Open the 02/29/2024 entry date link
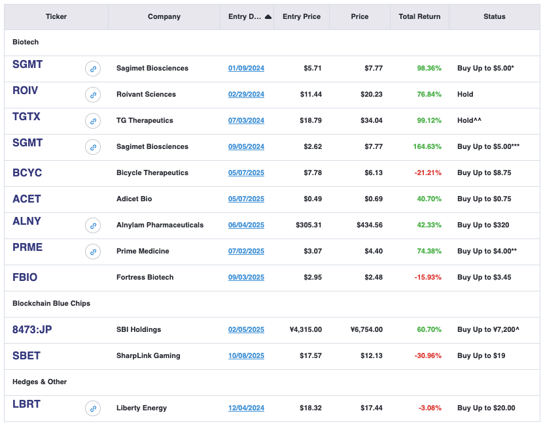Image resolution: width=543 pixels, height=426 pixels. pyautogui.click(x=246, y=94)
